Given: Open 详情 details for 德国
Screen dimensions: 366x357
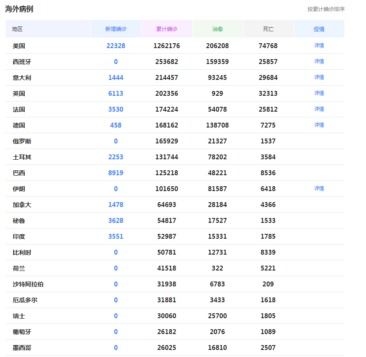Looking at the screenshot, I should point(319,124).
